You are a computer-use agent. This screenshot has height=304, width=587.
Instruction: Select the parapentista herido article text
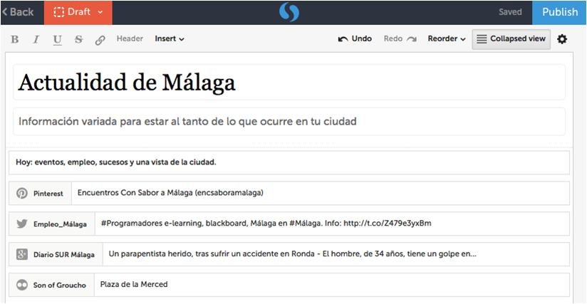(x=336, y=254)
